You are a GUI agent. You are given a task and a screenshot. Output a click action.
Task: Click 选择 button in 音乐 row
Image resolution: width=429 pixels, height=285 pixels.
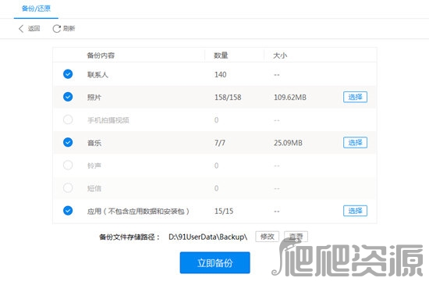pyautogui.click(x=355, y=142)
